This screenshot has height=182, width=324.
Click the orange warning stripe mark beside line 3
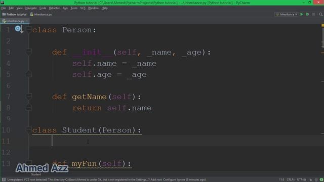click(322, 53)
